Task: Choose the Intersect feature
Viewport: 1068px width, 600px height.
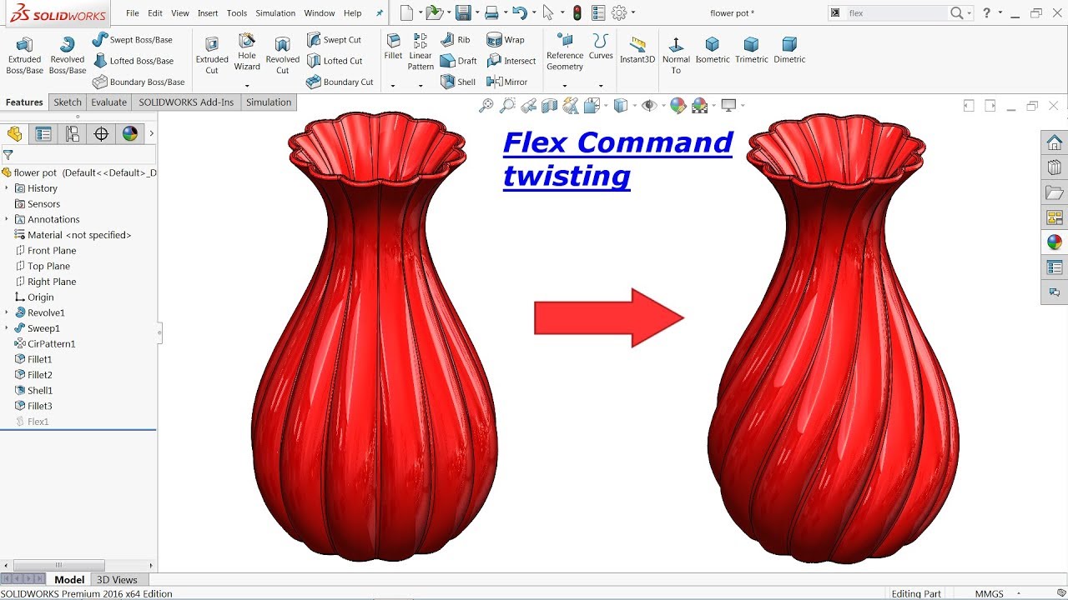Action: [x=511, y=61]
